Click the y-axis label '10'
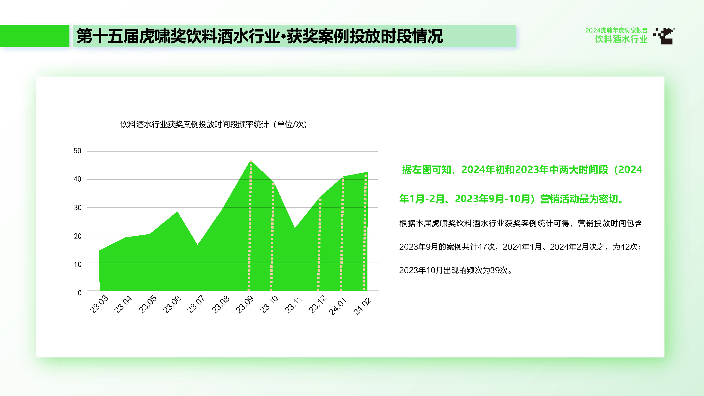This screenshot has height=396, width=704. click(x=77, y=264)
